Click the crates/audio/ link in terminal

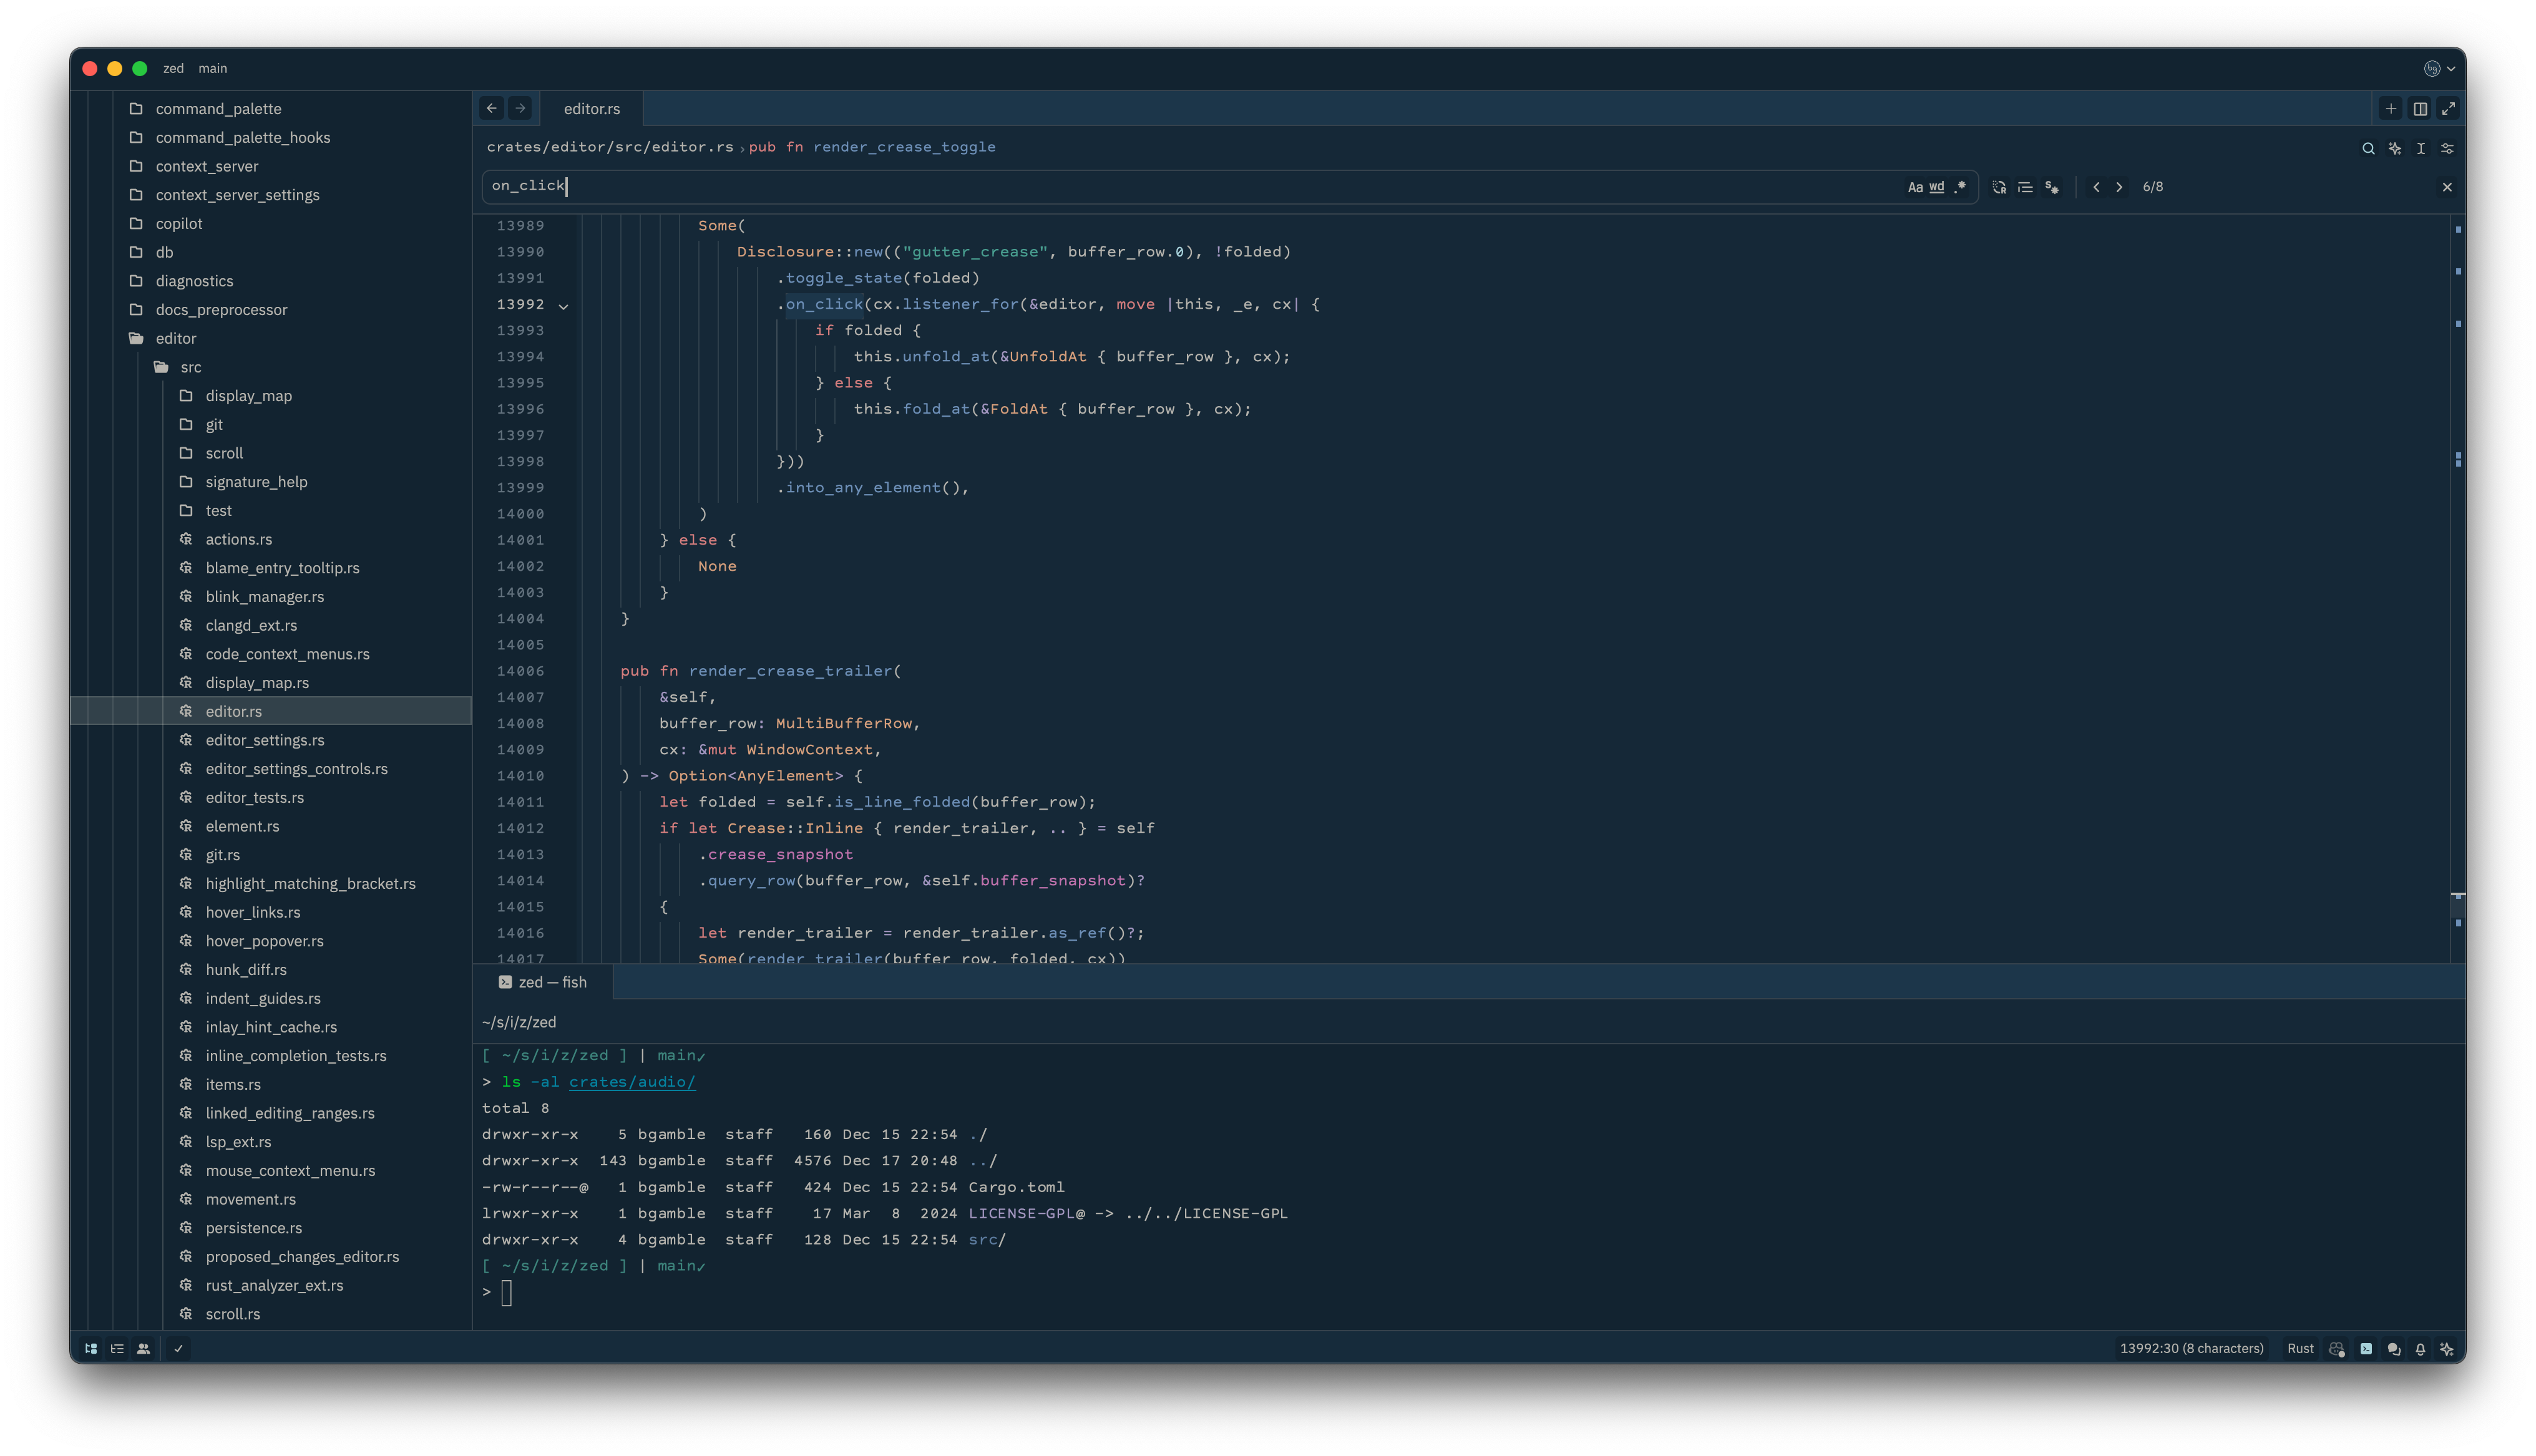(632, 1082)
